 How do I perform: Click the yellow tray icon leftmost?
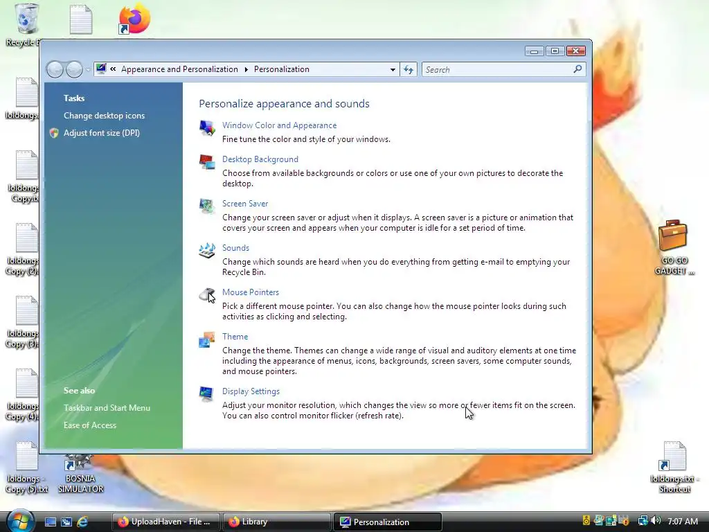(x=586, y=521)
